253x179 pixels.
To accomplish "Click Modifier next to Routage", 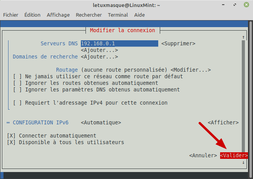I will click(191, 70).
